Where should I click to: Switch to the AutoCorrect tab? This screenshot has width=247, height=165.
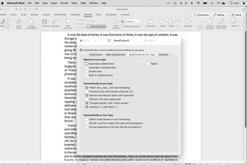pos(96,55)
